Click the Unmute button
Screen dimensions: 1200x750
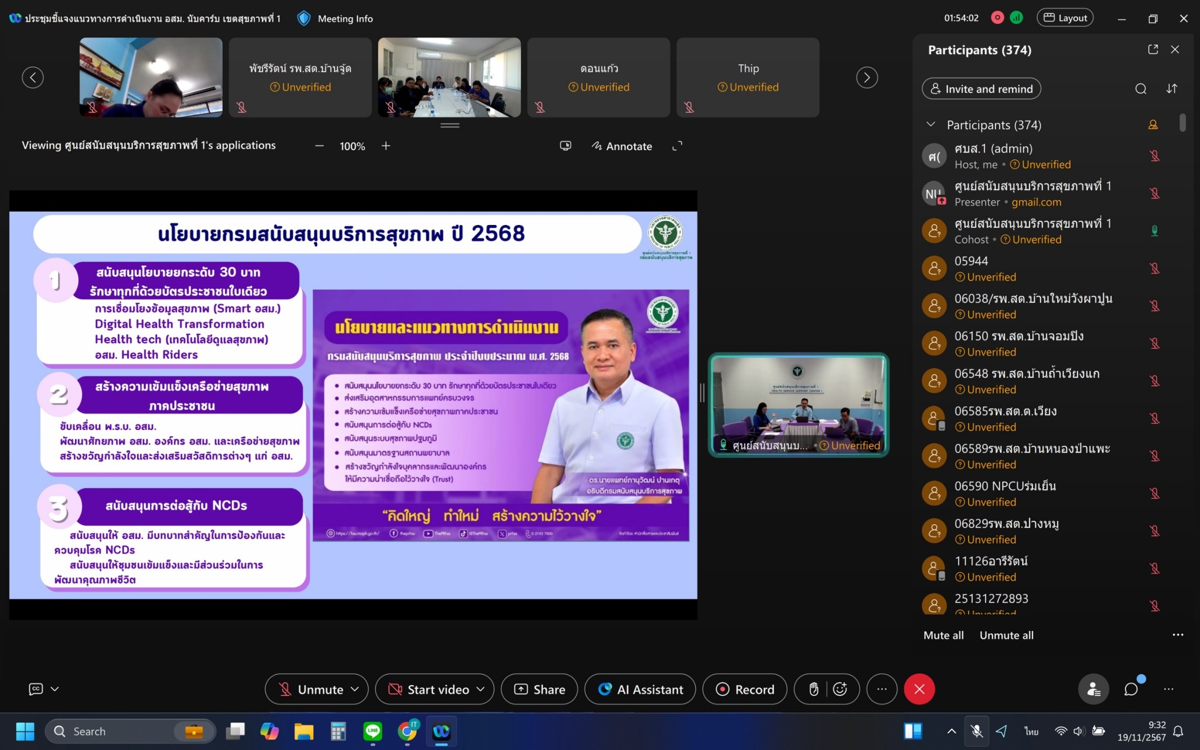[311, 689]
